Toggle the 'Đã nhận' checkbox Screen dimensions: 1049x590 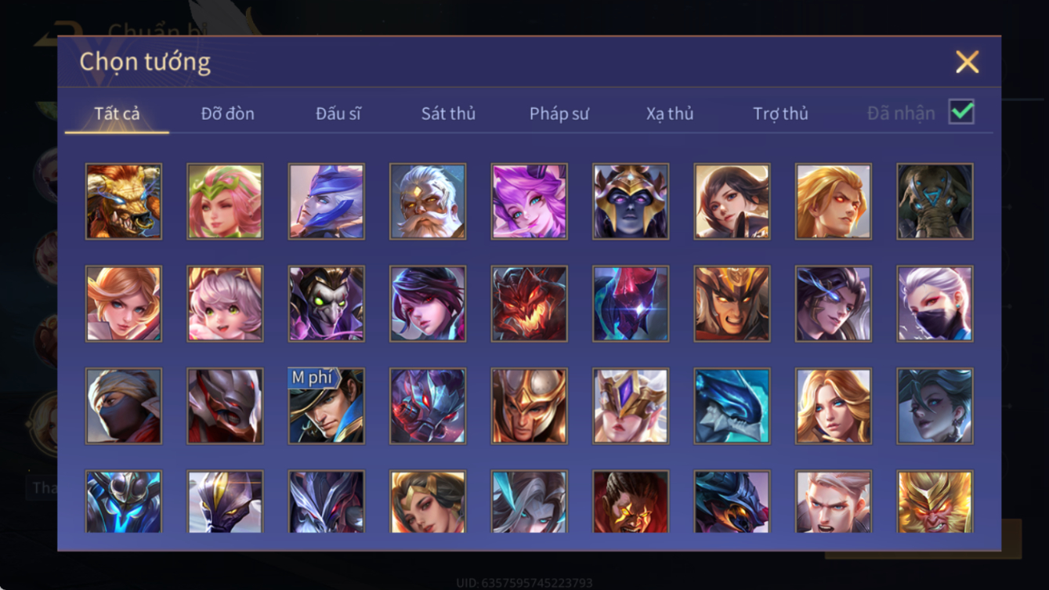[961, 112]
